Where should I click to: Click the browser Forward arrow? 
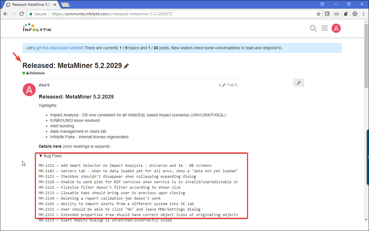pyautogui.click(x=14, y=14)
